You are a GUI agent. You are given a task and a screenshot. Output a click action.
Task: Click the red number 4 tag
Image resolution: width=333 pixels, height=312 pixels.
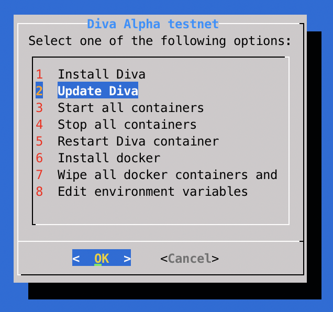(x=39, y=125)
